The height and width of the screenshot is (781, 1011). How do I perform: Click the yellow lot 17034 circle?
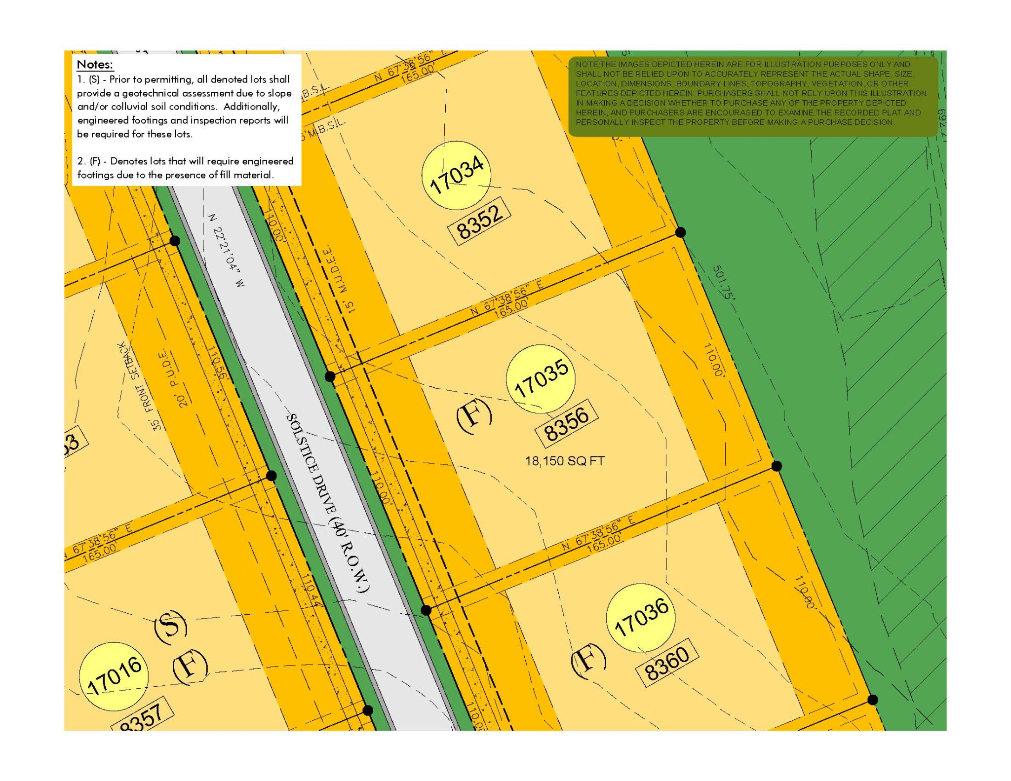[456, 175]
